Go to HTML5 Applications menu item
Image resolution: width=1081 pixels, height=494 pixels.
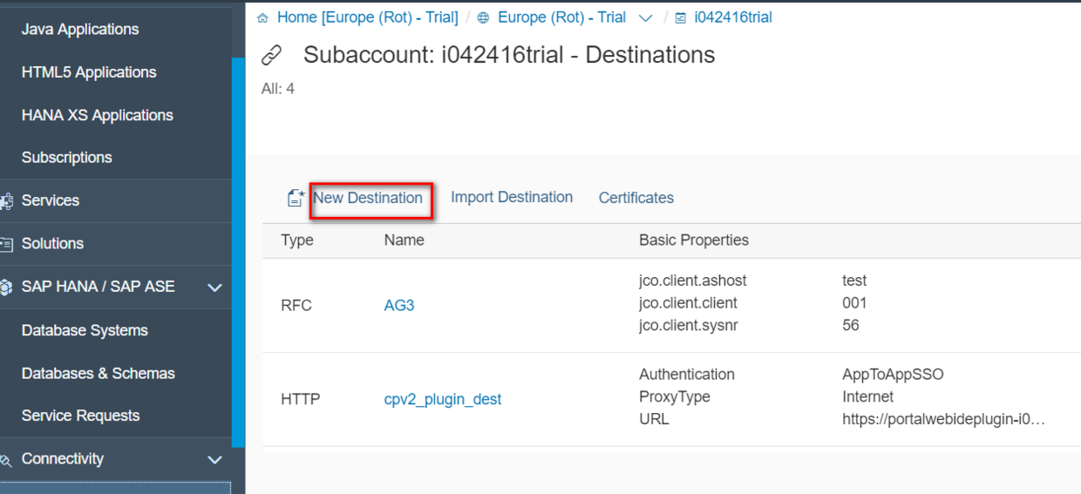89,72
